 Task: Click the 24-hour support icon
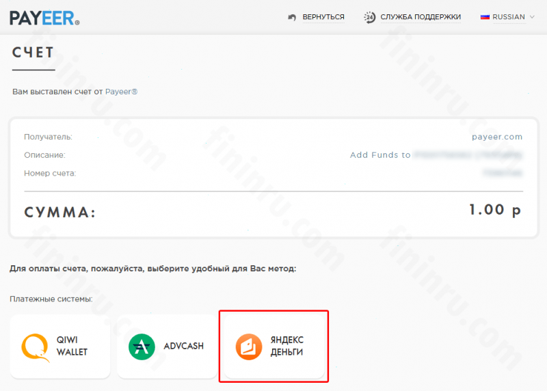369,17
